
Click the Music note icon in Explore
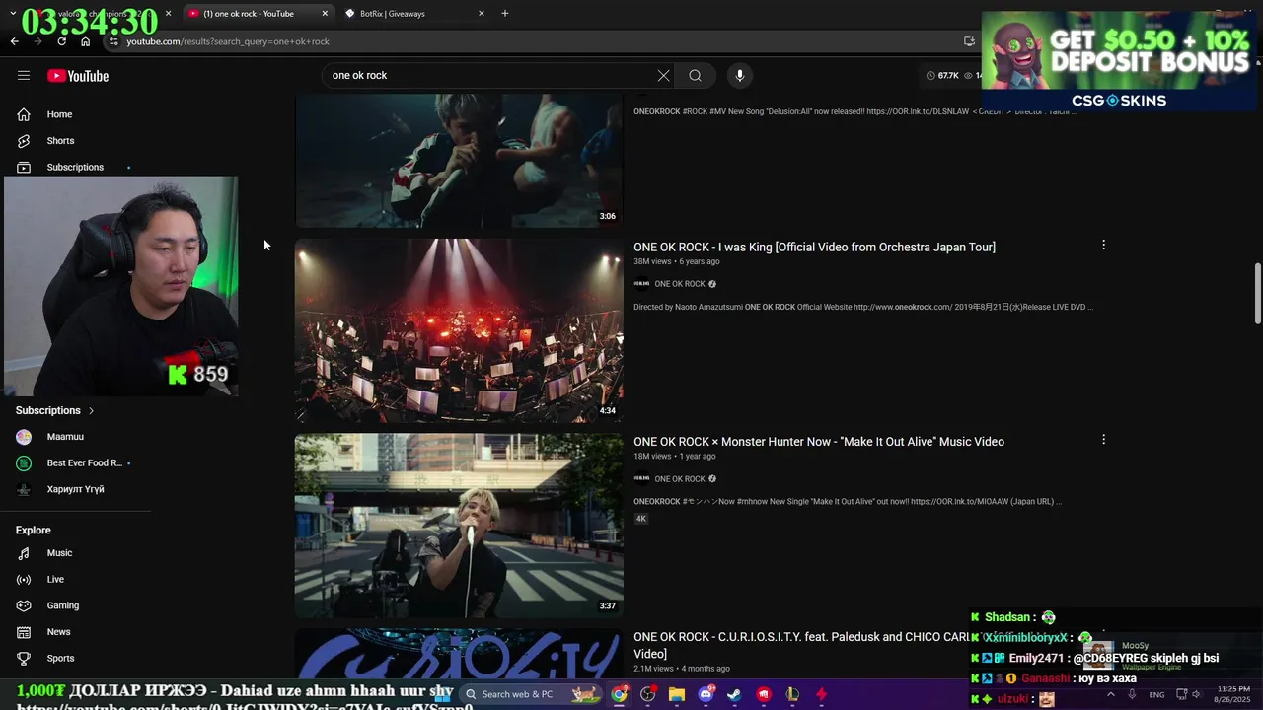[24, 553]
